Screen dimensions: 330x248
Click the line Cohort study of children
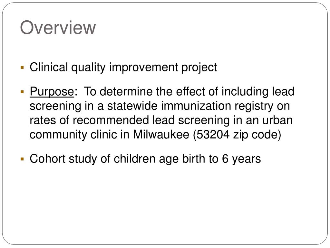92,159
